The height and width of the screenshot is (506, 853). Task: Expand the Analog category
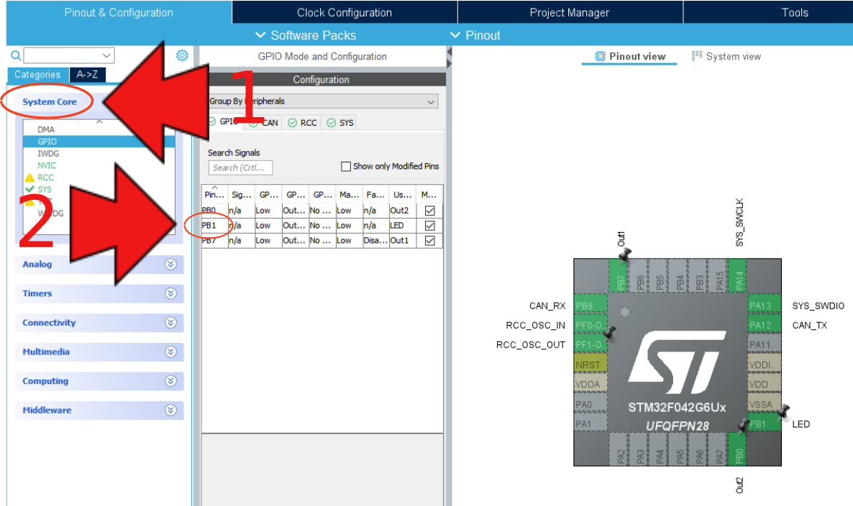click(x=170, y=264)
